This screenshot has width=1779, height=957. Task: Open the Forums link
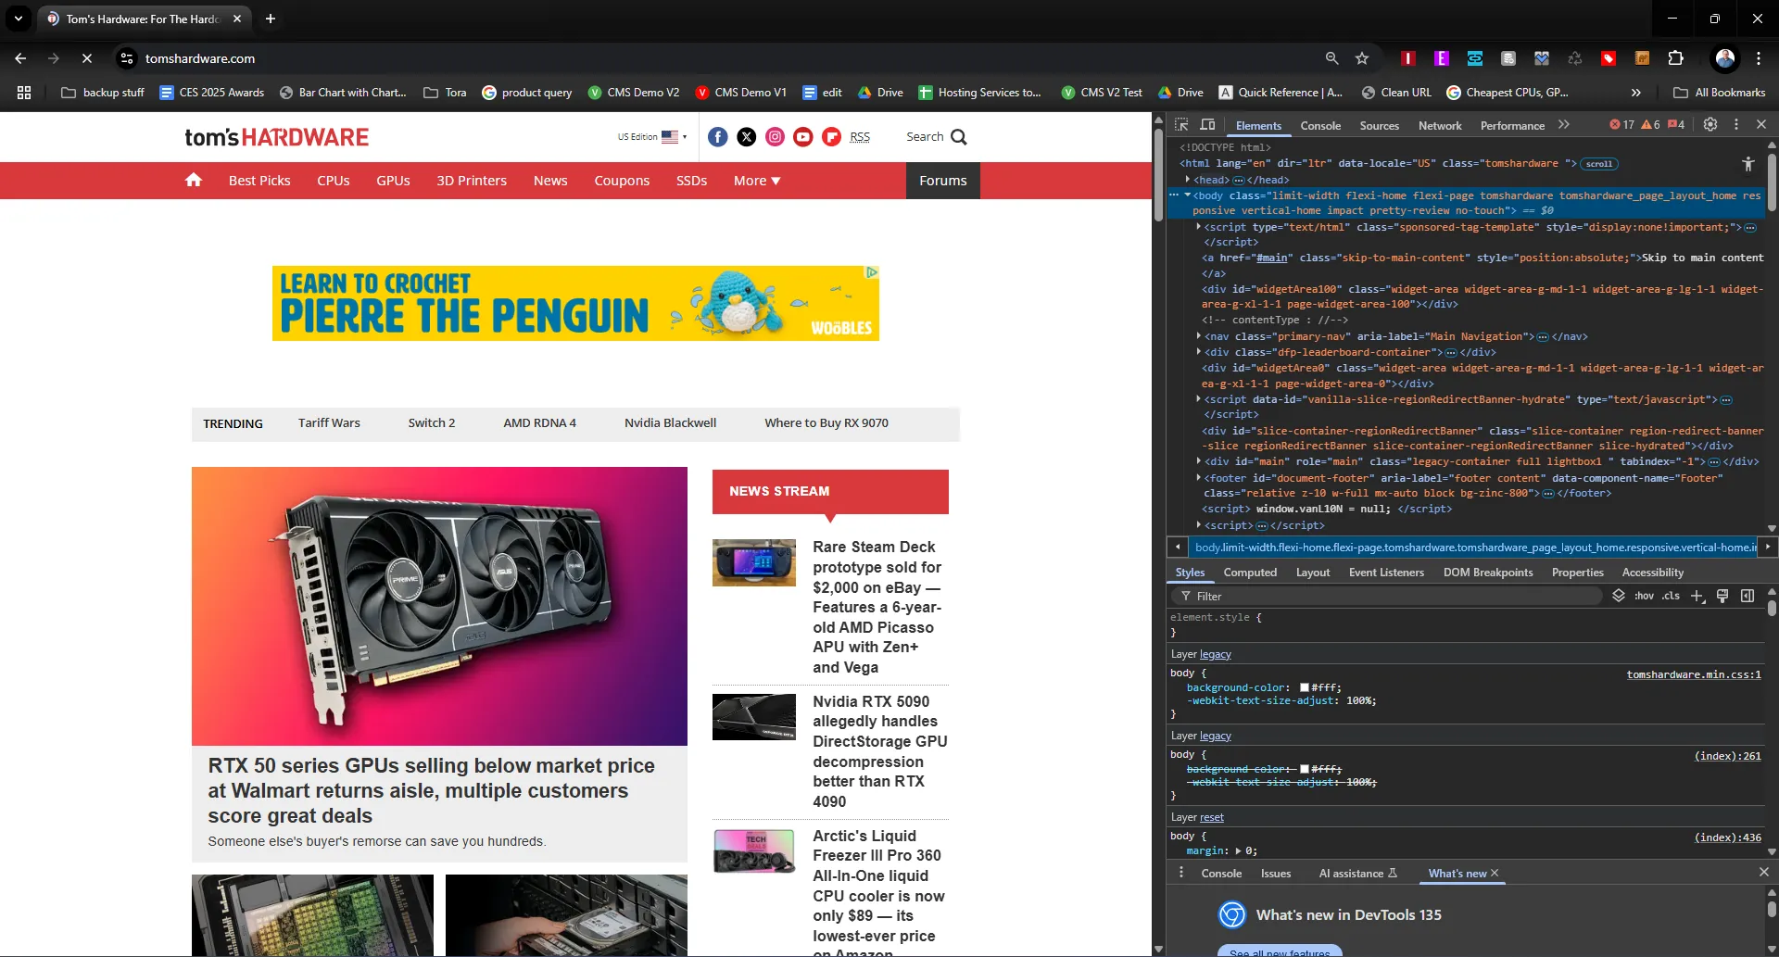pos(943,181)
